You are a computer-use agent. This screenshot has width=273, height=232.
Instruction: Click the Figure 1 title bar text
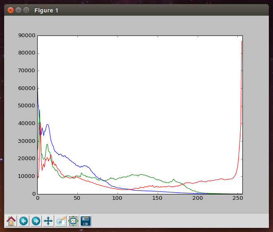point(46,10)
